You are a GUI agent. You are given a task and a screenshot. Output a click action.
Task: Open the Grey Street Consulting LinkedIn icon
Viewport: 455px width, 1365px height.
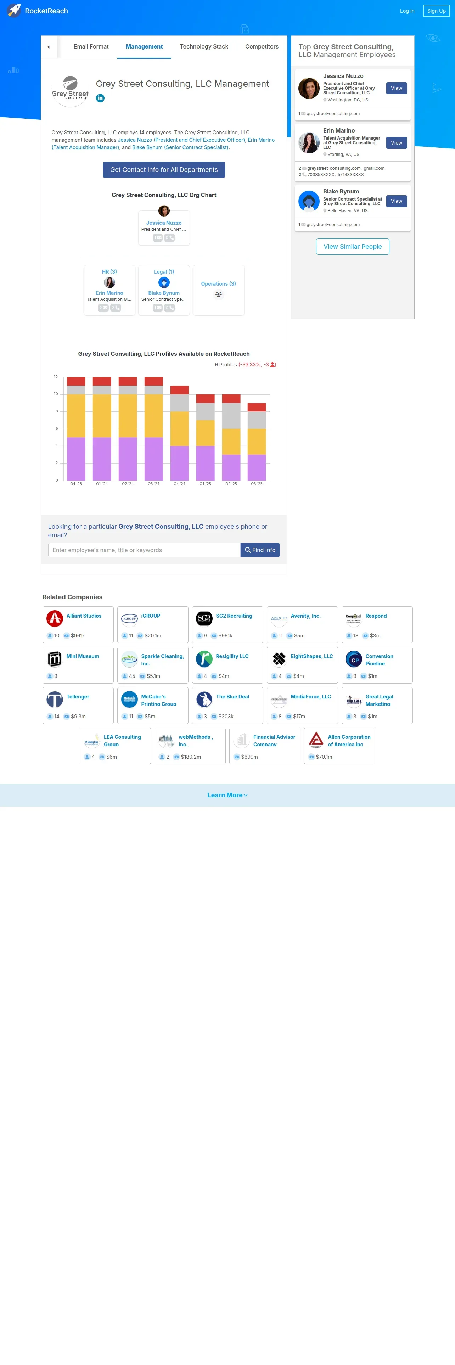(100, 98)
